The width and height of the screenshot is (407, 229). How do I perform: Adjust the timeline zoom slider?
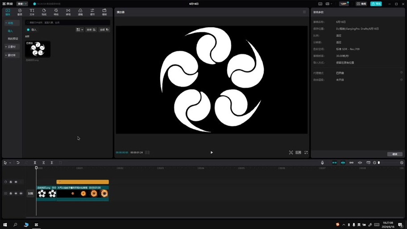(x=379, y=163)
